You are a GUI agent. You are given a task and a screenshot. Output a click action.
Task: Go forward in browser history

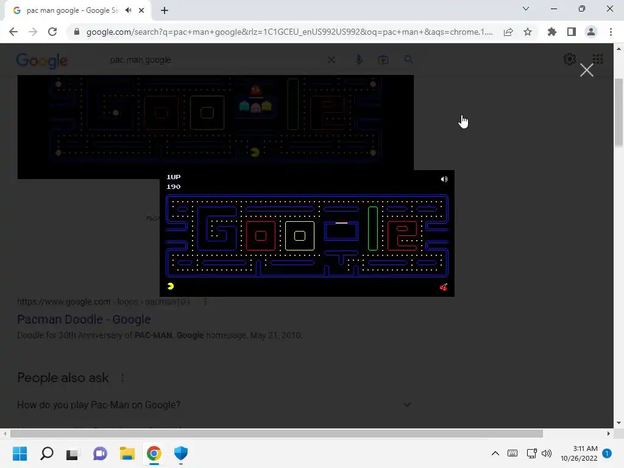33,32
